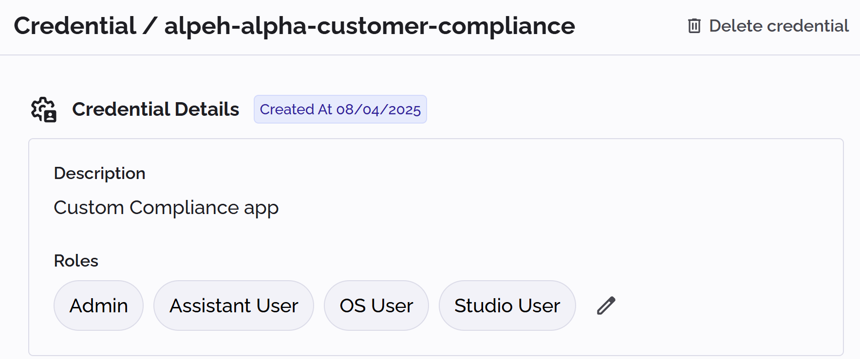Click the pencil icon to edit roles
Screen dimensions: 860x359
(x=606, y=305)
